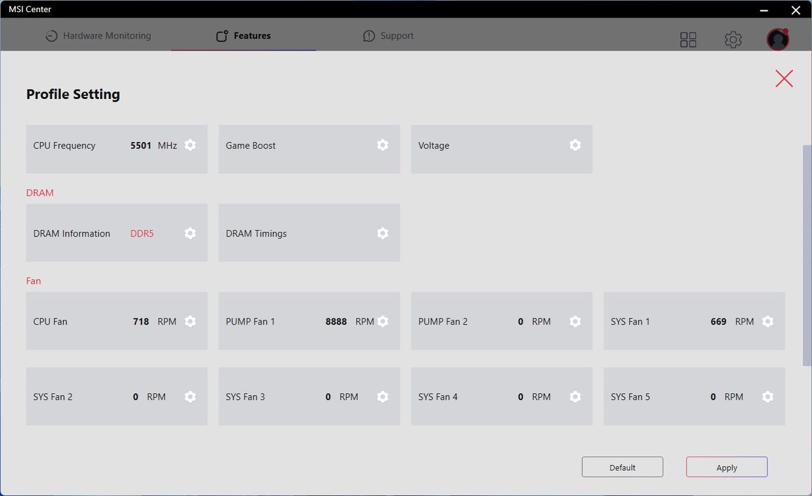Click the red DRAM section heading
Screen dimensions: 812x496
(40, 193)
